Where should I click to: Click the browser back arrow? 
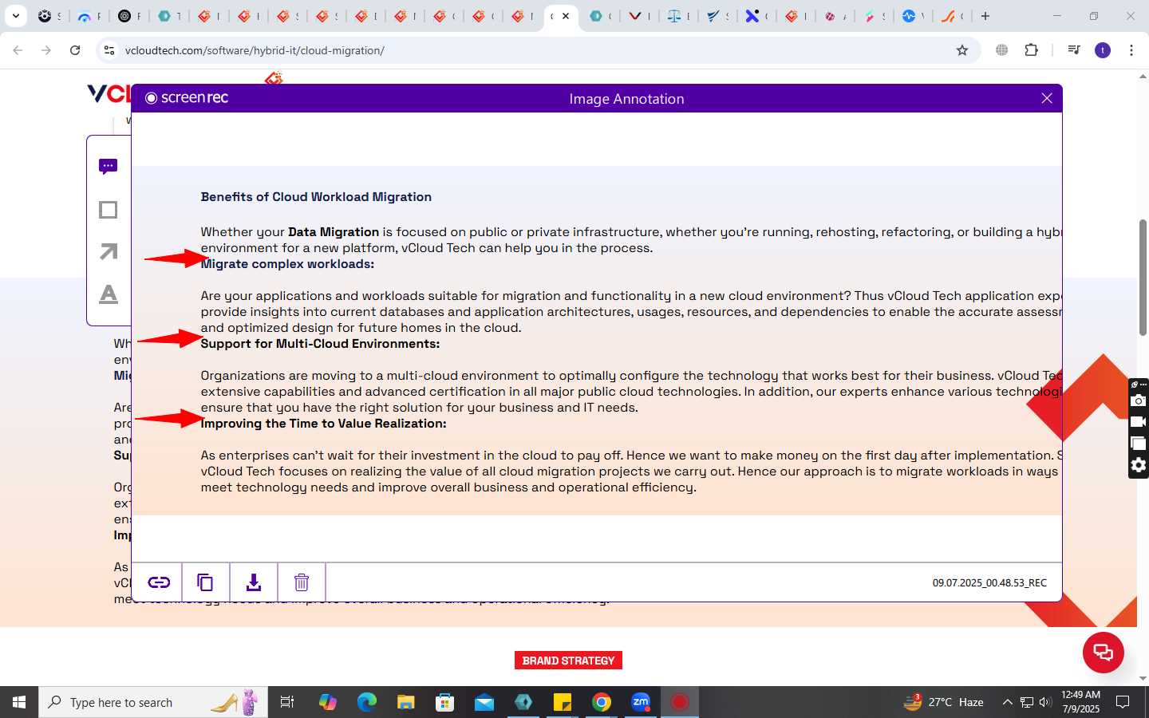point(18,50)
